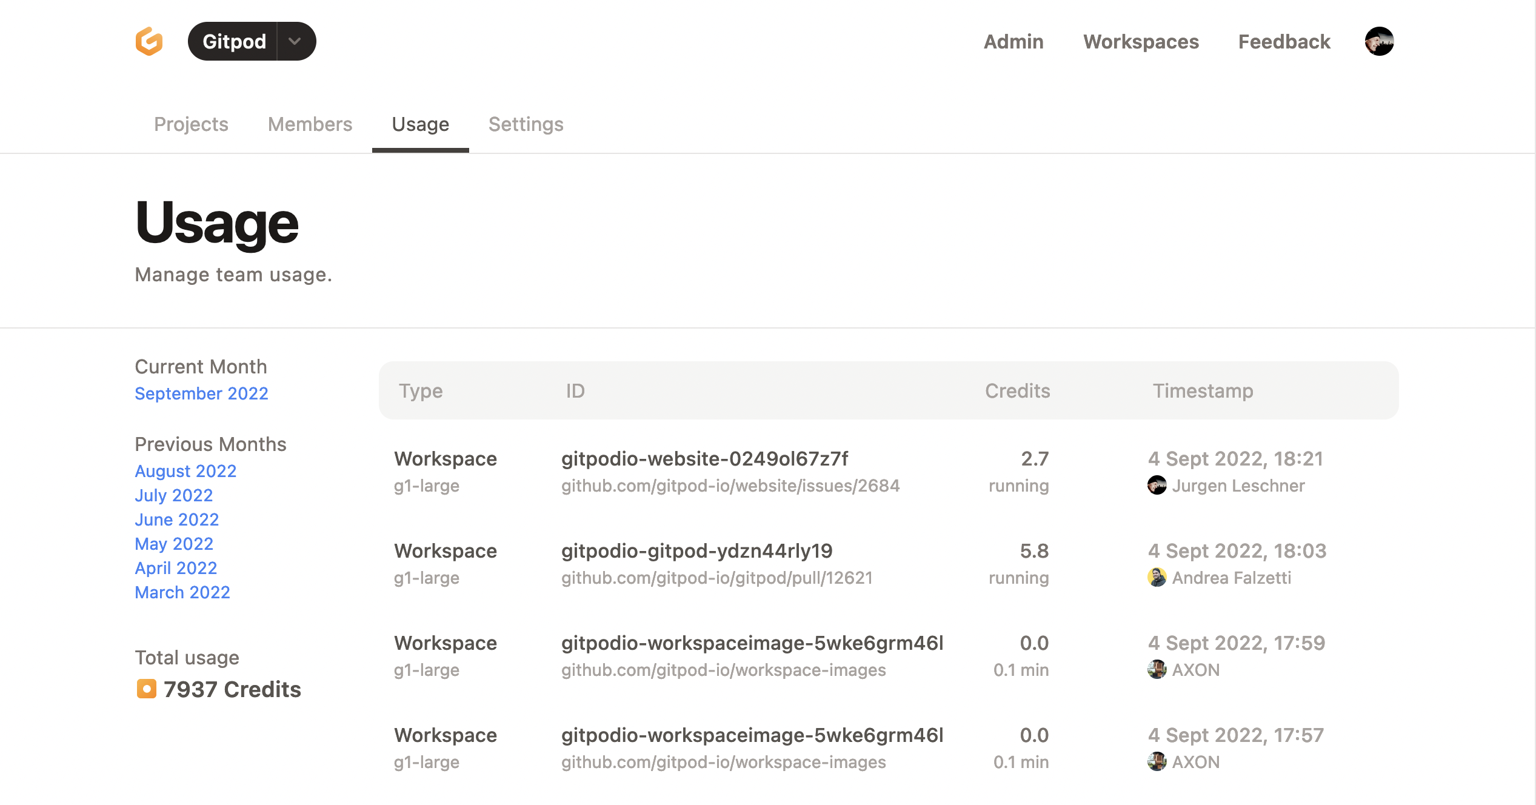The height and width of the screenshot is (805, 1536).
Task: Click Admin in the top navigation
Action: tap(1013, 41)
